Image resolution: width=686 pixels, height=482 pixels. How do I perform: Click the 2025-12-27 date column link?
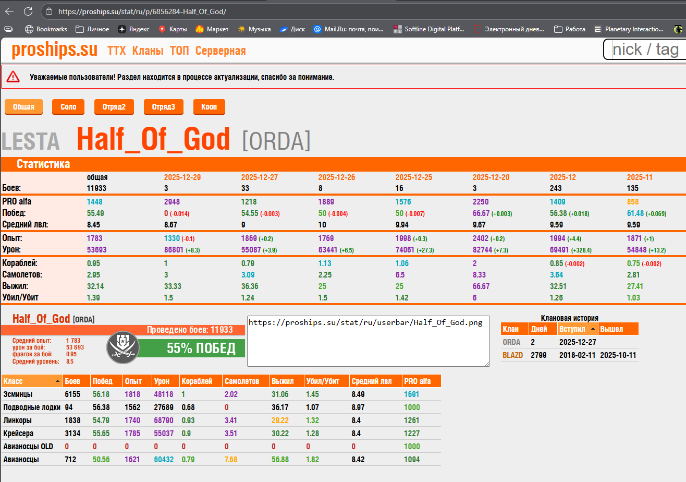pos(259,177)
